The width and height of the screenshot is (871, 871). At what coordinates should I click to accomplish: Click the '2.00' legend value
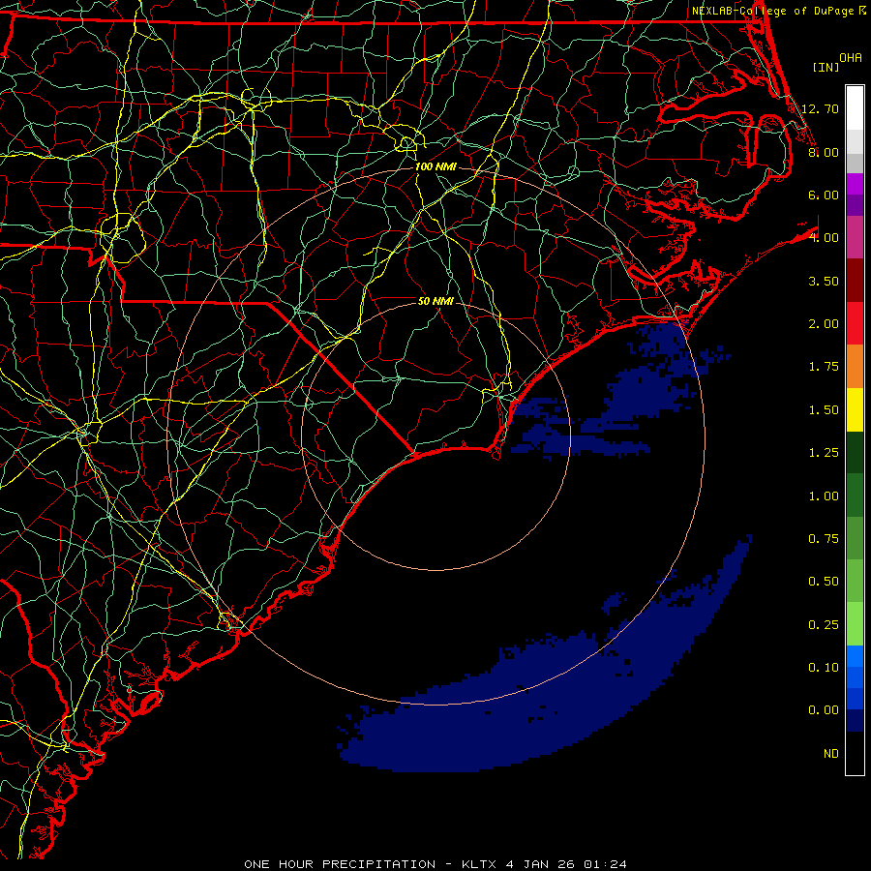coord(824,324)
